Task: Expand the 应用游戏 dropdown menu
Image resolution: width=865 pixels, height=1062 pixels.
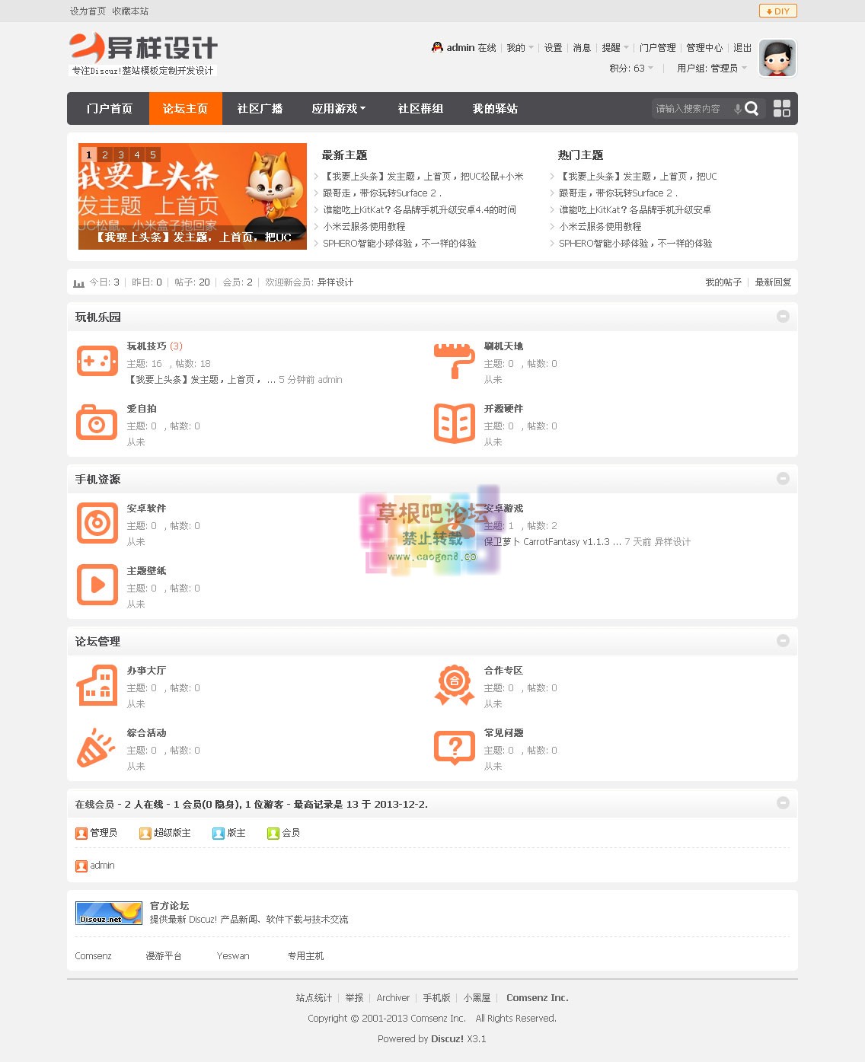Action: pos(339,109)
